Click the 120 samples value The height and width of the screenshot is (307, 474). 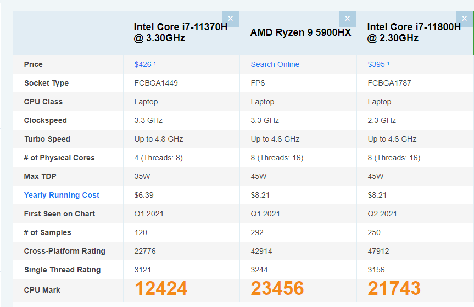pos(141,233)
